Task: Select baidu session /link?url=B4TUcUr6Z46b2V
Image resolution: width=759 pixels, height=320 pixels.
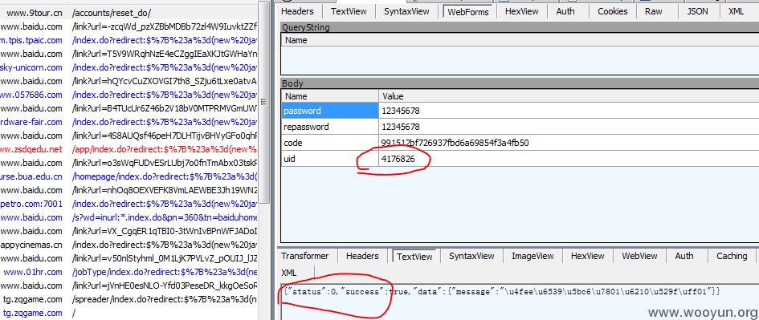Action: (x=129, y=108)
